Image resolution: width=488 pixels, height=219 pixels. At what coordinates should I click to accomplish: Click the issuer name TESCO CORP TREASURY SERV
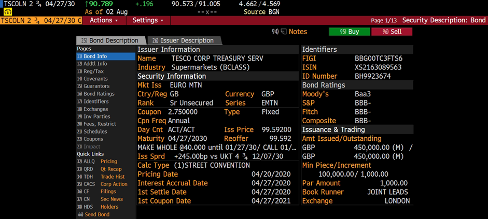217,59
